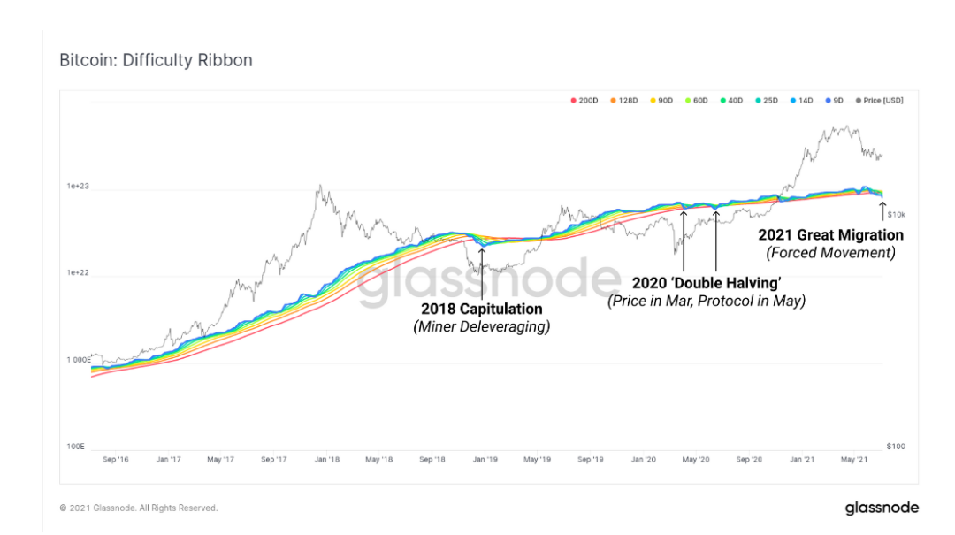Viewport: 955px width, 535px height.
Task: Toggle the 25D legend entry
Action: click(766, 101)
